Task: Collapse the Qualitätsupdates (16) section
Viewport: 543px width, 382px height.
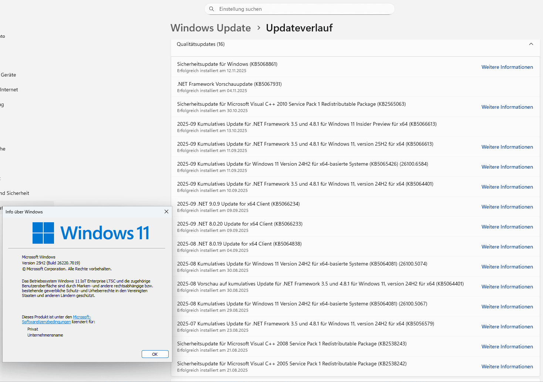Action: pos(531,44)
